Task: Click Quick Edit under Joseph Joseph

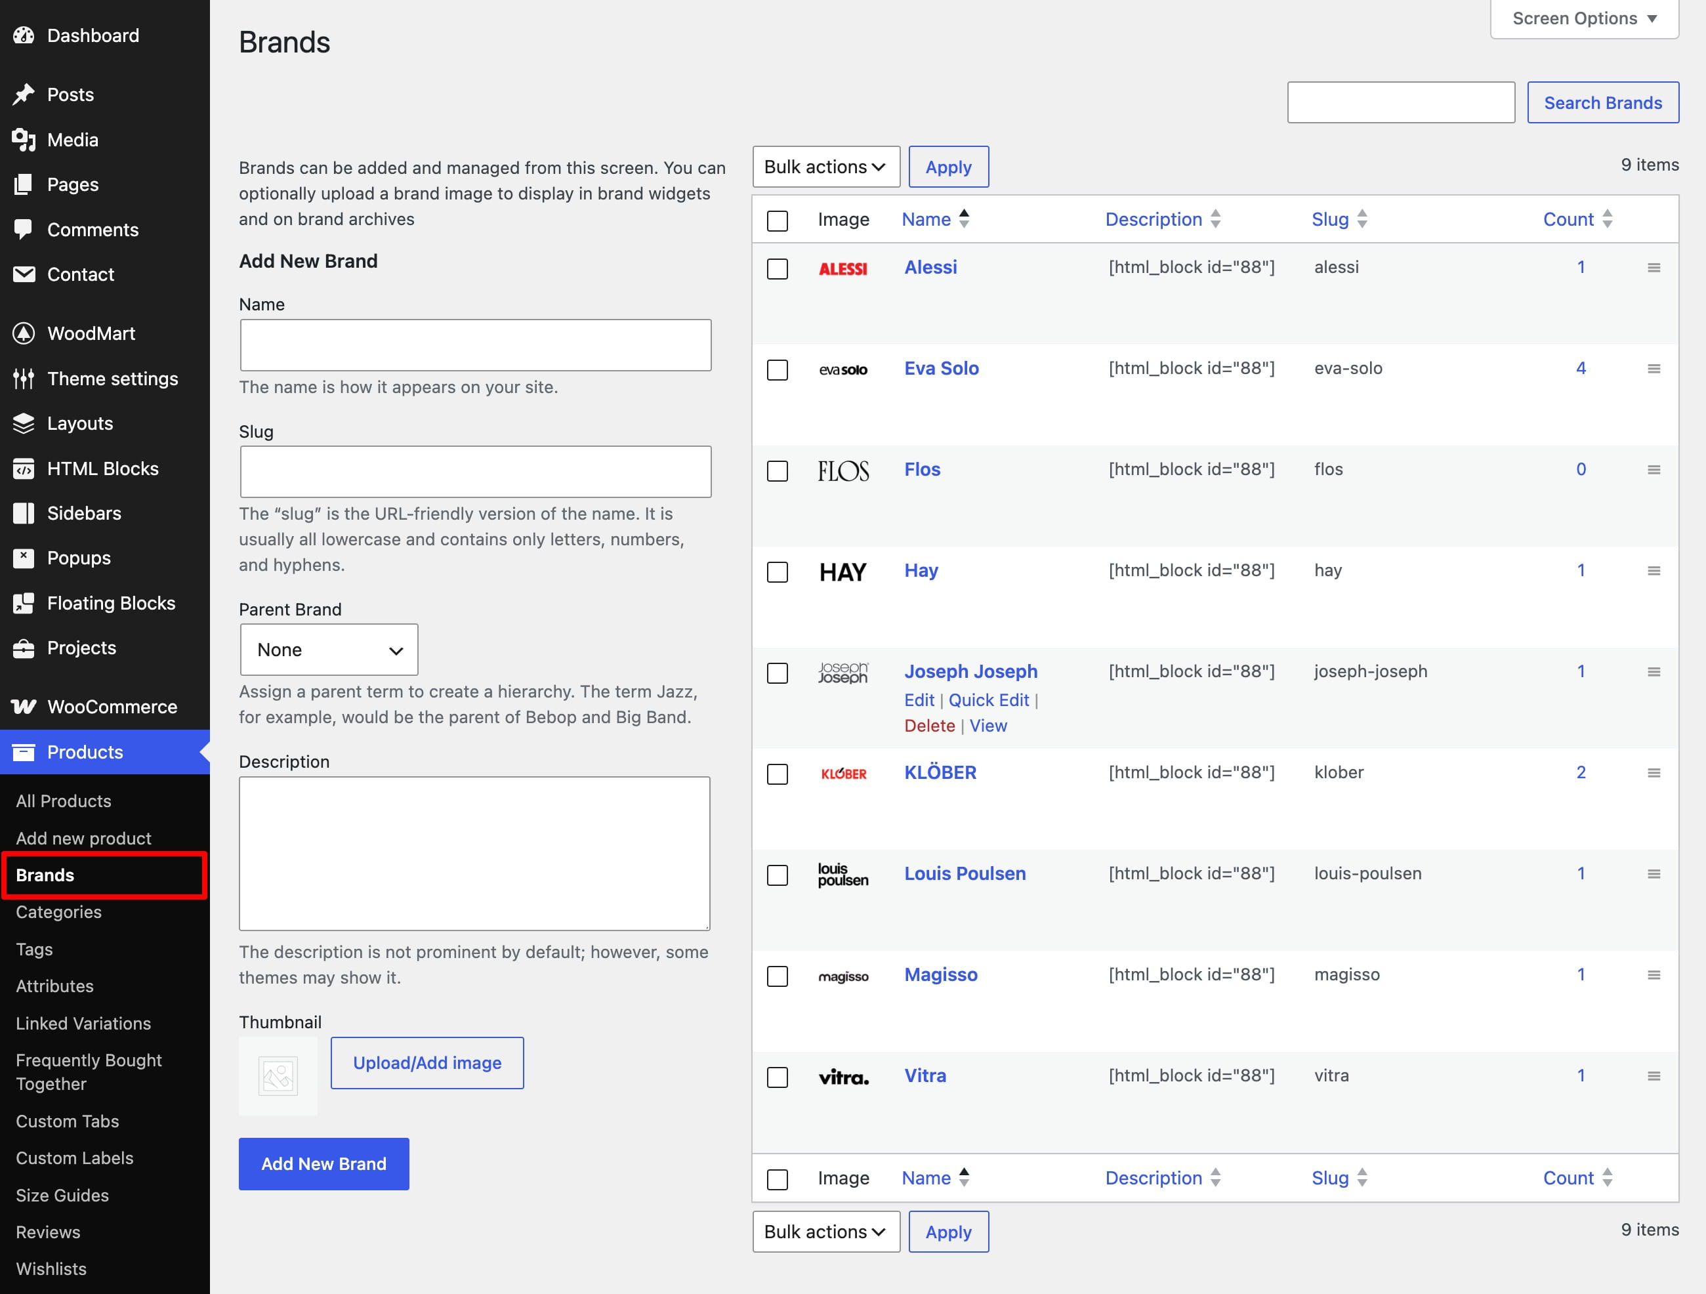Action: [x=988, y=699]
